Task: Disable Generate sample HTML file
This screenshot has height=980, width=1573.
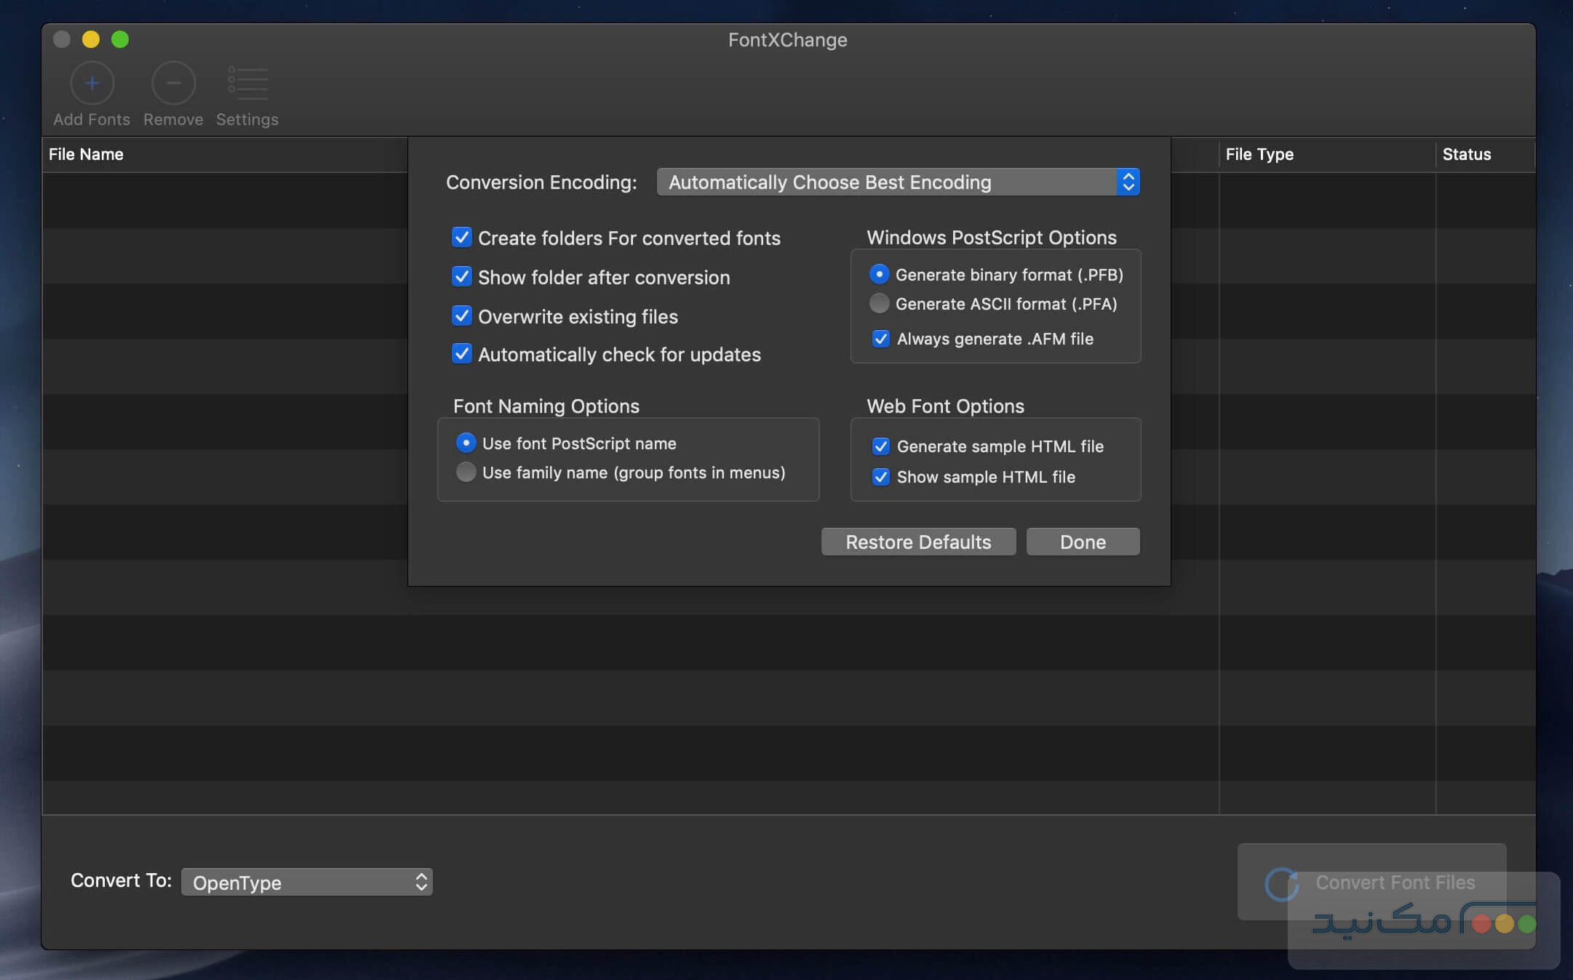Action: [880, 446]
